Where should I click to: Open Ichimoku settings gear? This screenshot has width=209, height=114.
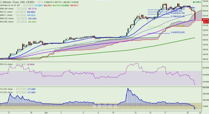coord(27,5)
